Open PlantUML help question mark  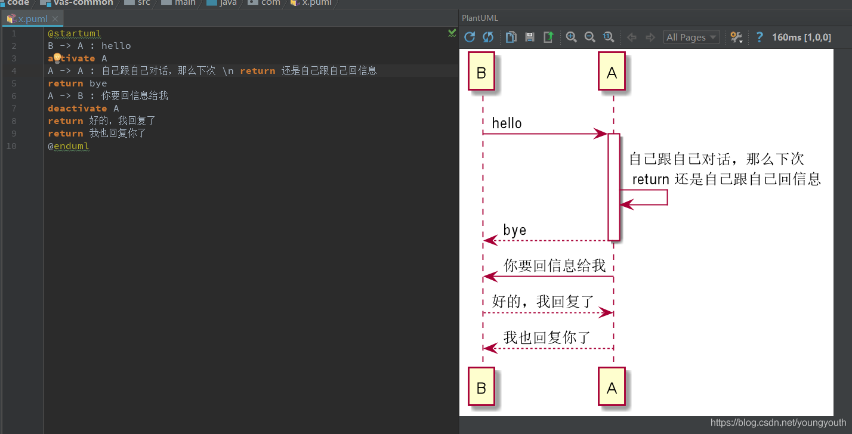tap(759, 37)
